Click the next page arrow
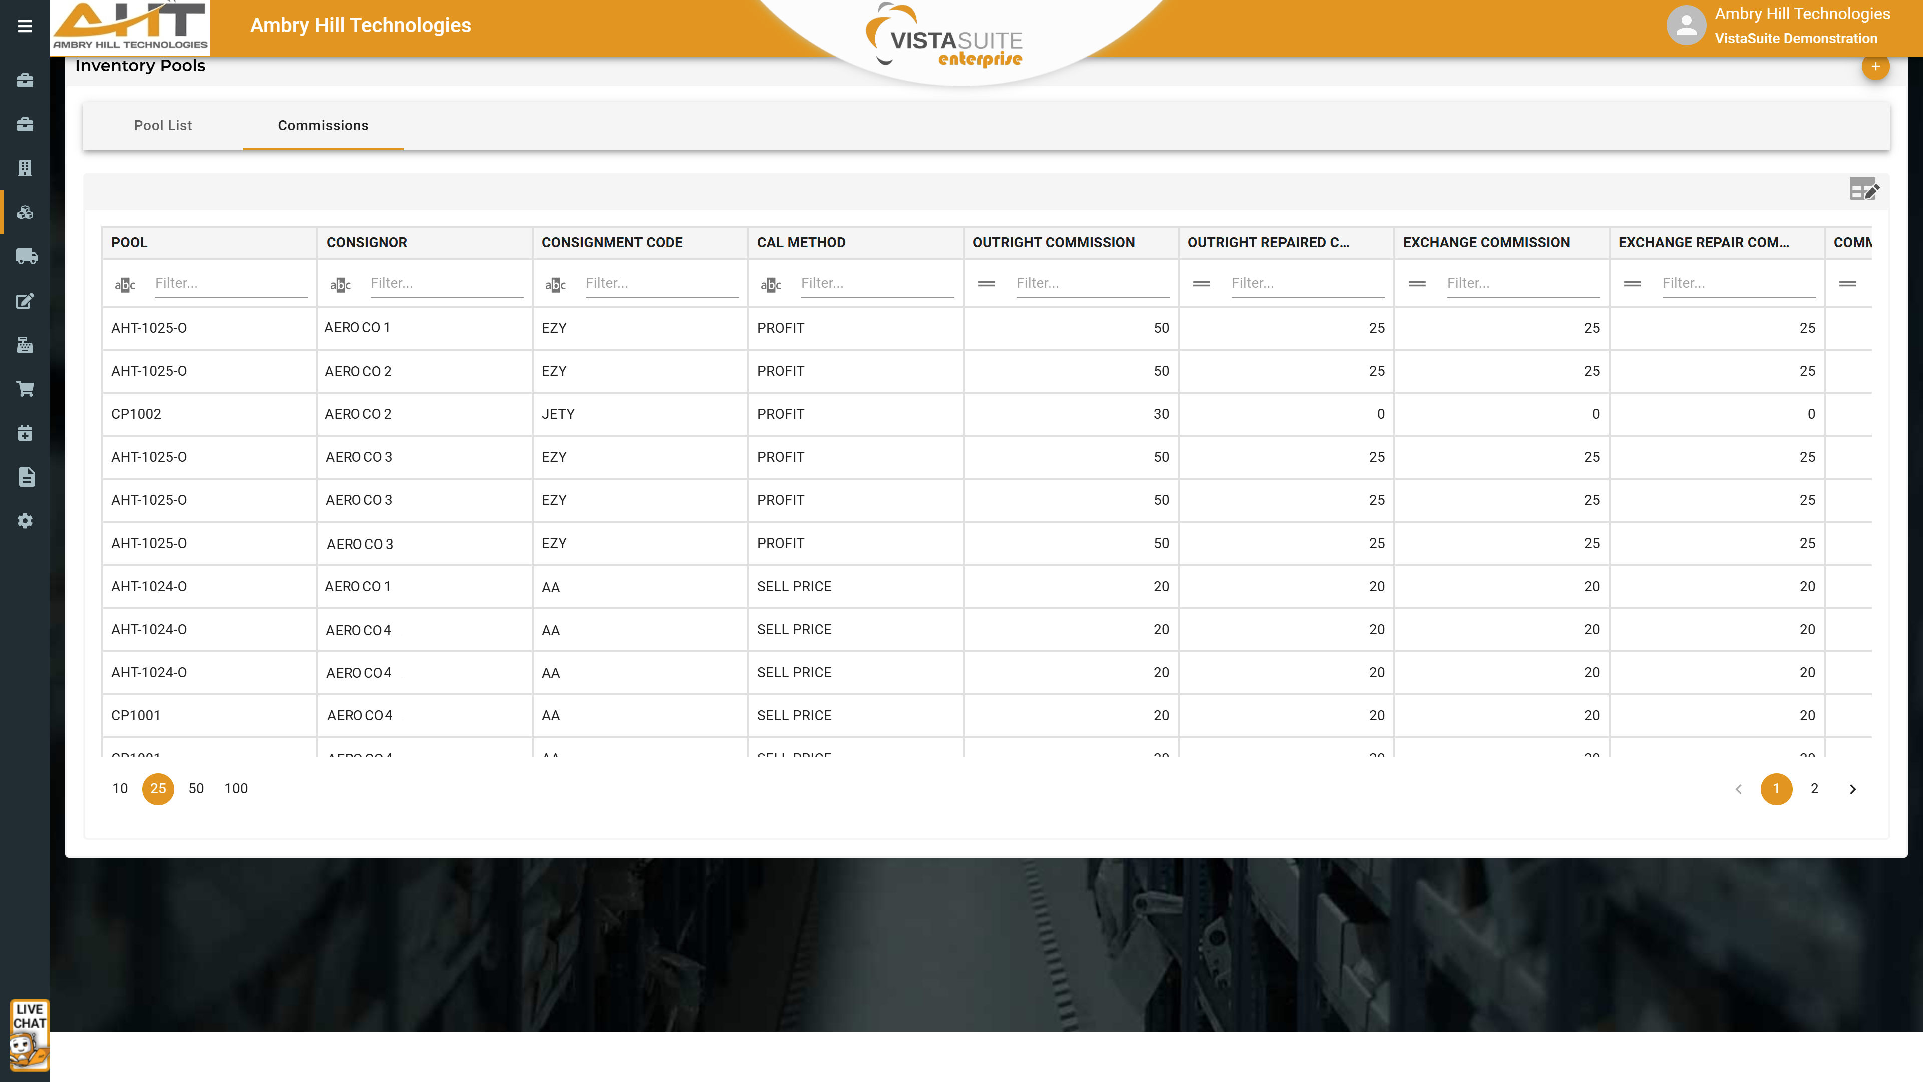1923x1082 pixels. click(1852, 789)
